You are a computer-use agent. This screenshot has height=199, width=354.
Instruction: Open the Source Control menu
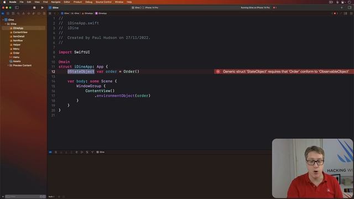103,2
